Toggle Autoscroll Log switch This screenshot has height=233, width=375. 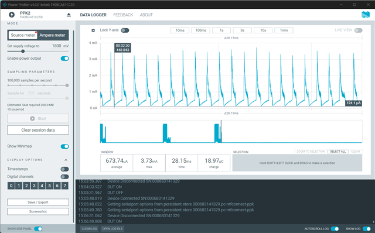click(x=335, y=229)
